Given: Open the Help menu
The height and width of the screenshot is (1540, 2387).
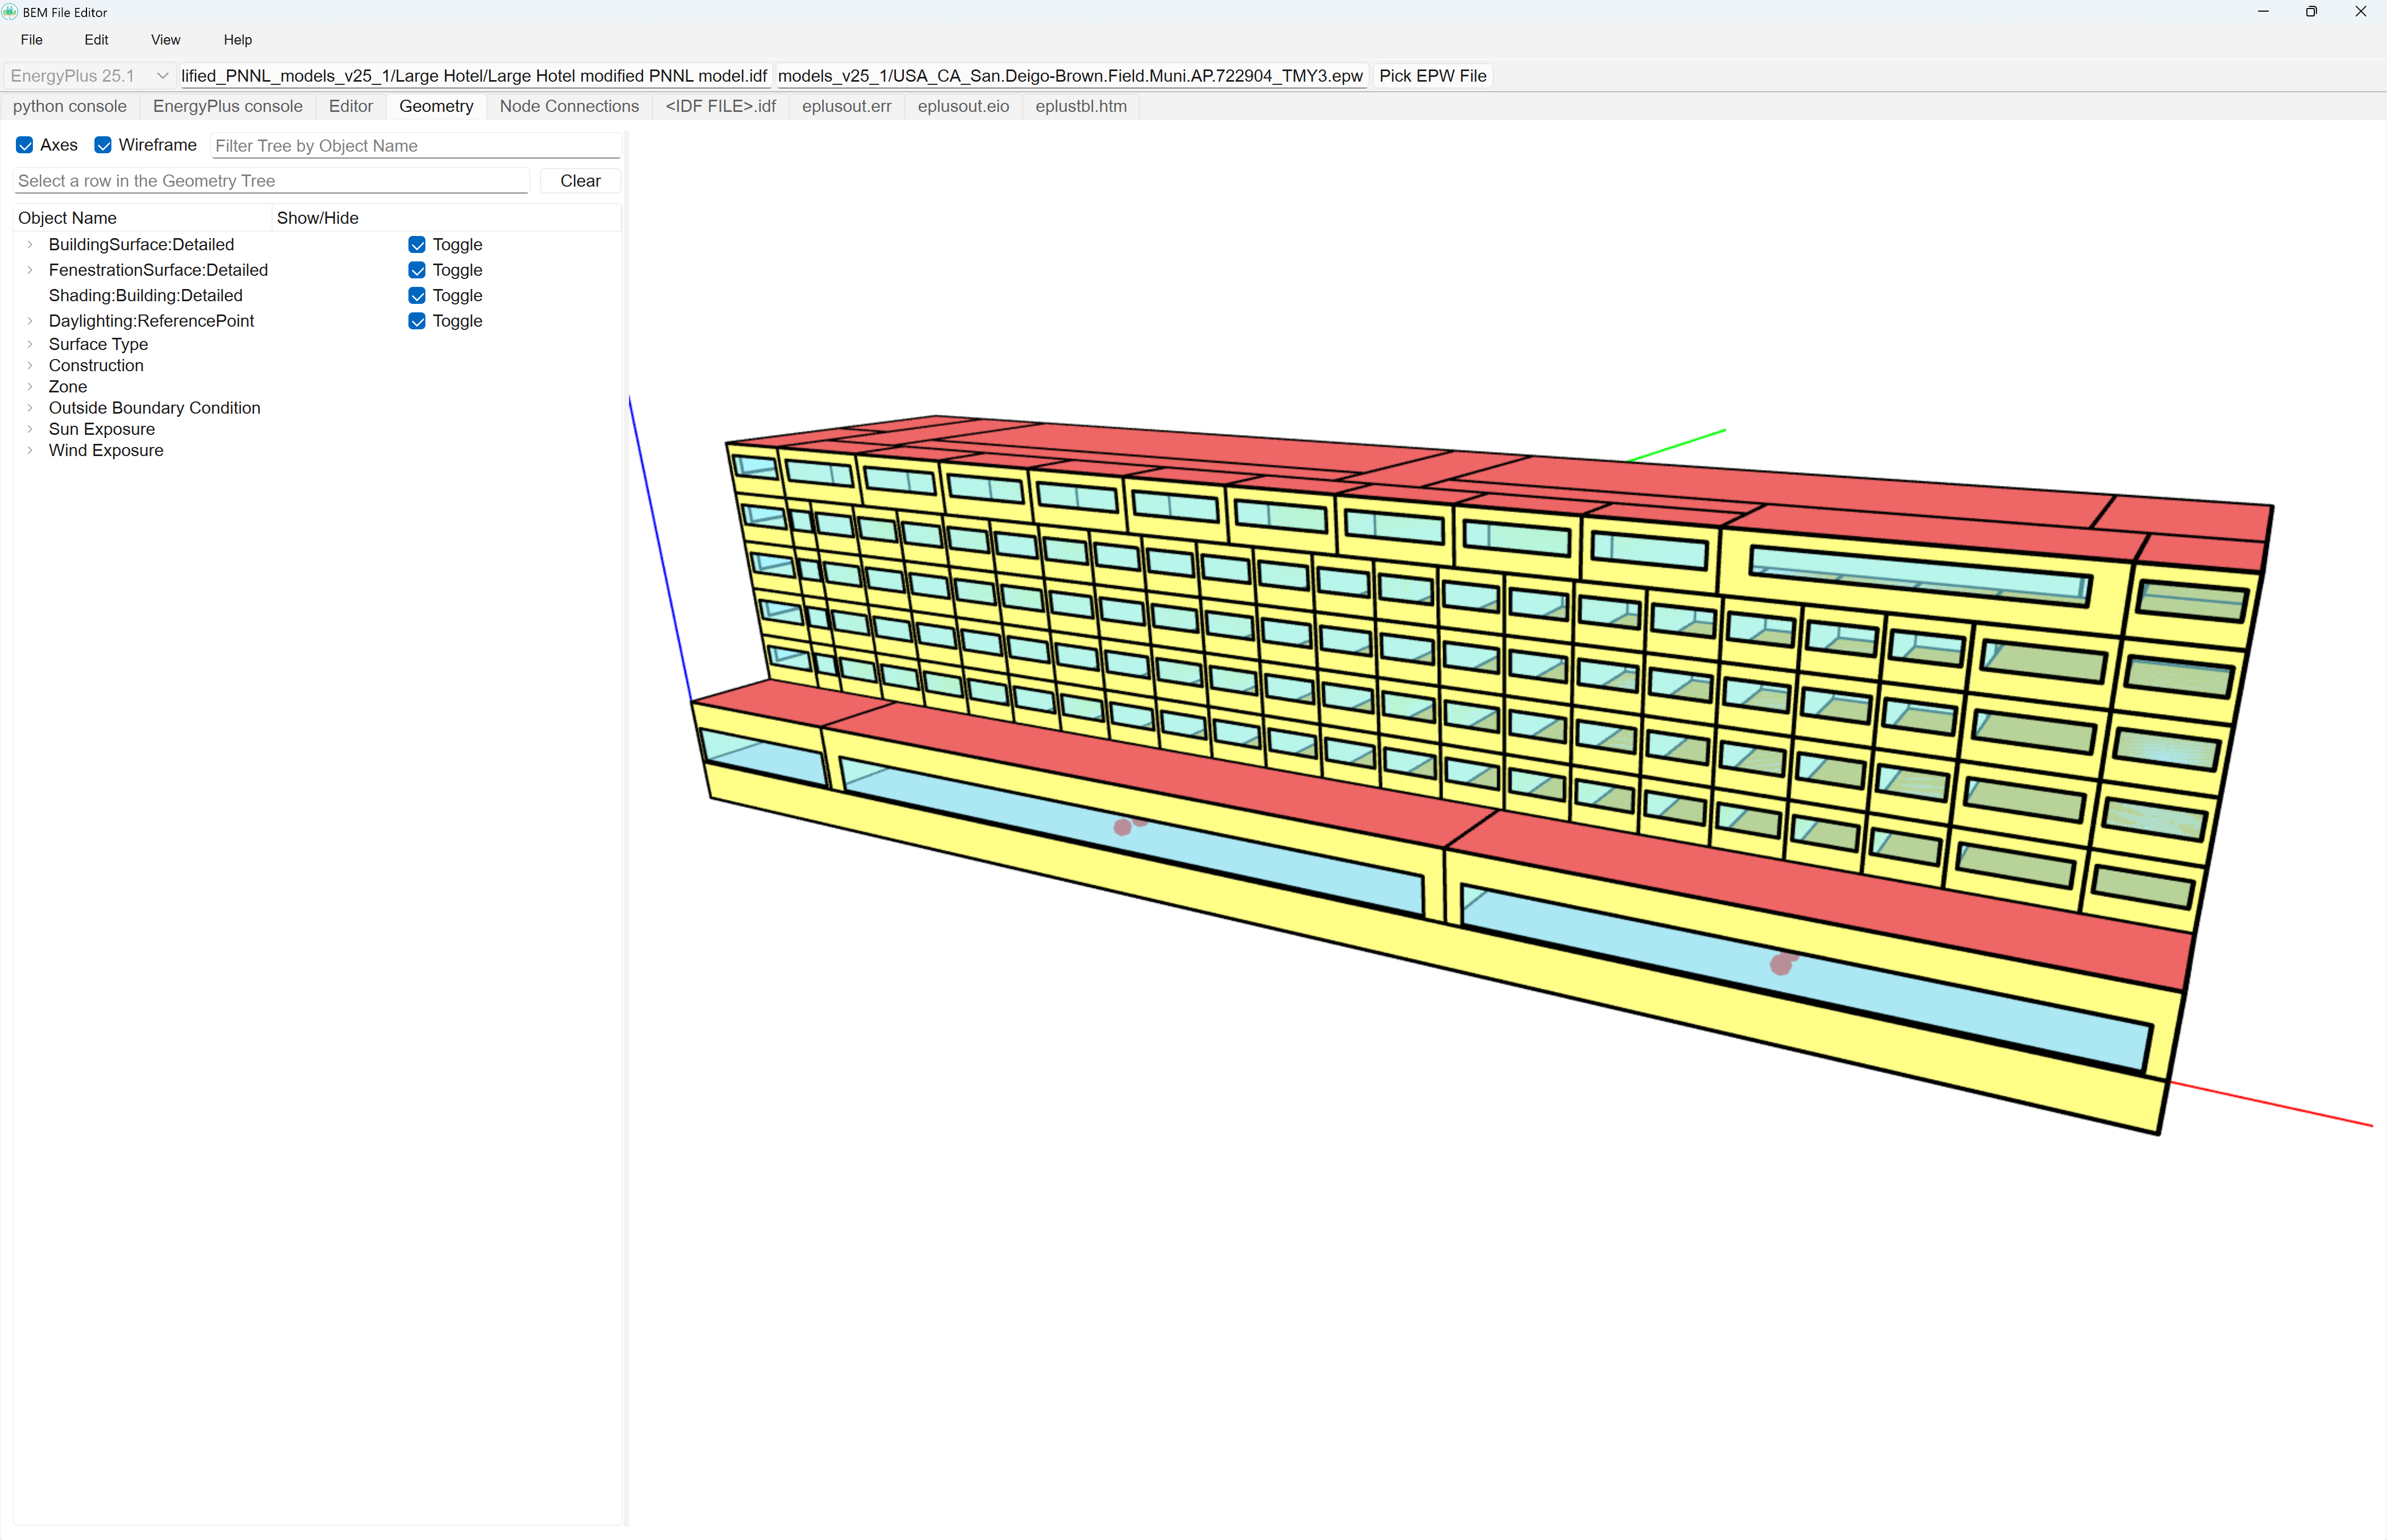Looking at the screenshot, I should tap(238, 40).
